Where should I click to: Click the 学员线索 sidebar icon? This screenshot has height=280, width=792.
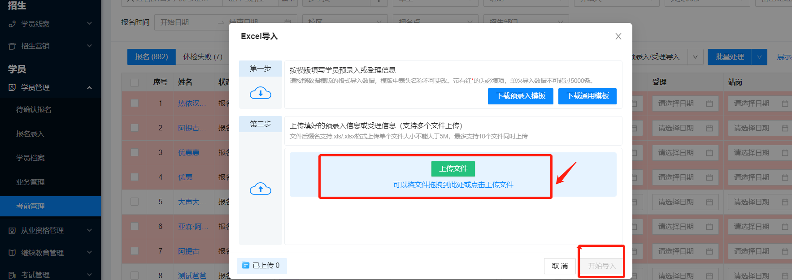click(12, 24)
